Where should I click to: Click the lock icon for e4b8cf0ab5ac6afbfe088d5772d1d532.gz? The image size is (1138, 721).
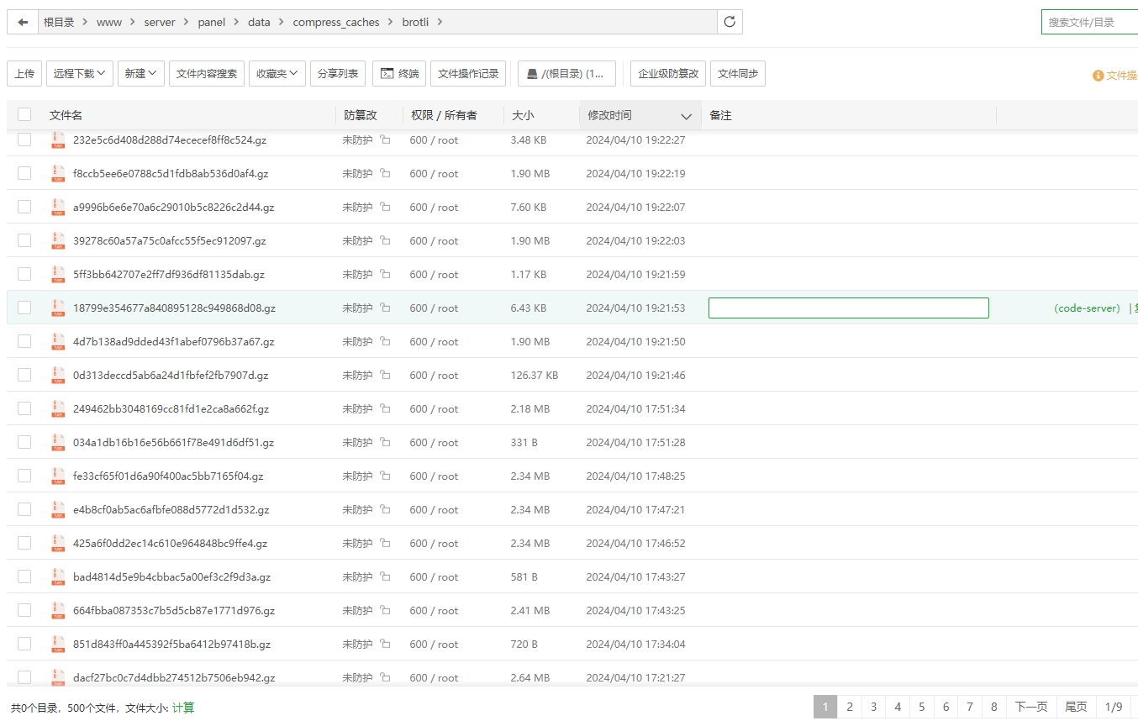point(385,509)
